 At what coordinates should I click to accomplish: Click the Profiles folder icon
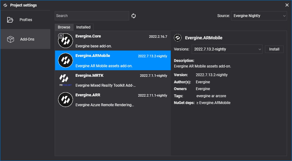point(10,20)
